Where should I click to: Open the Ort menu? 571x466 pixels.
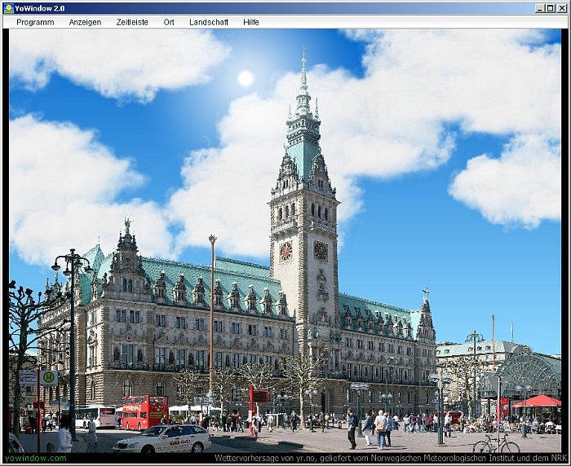pyautogui.click(x=169, y=22)
